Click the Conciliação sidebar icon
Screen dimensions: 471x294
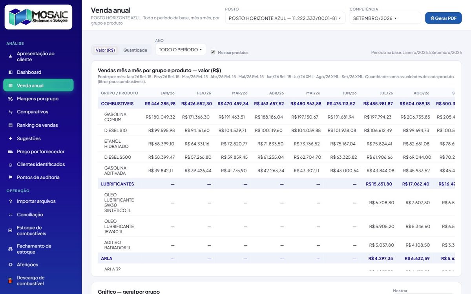[x=11, y=215]
